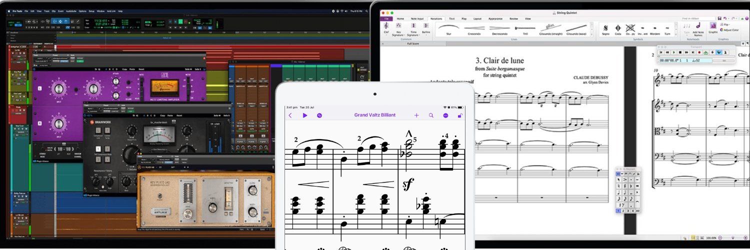
Task: Click the Sibelius undo arrow icon
Action: point(725,18)
